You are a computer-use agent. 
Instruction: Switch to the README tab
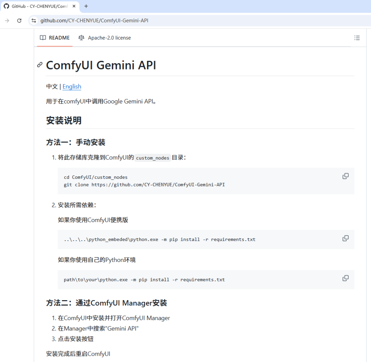click(x=55, y=38)
